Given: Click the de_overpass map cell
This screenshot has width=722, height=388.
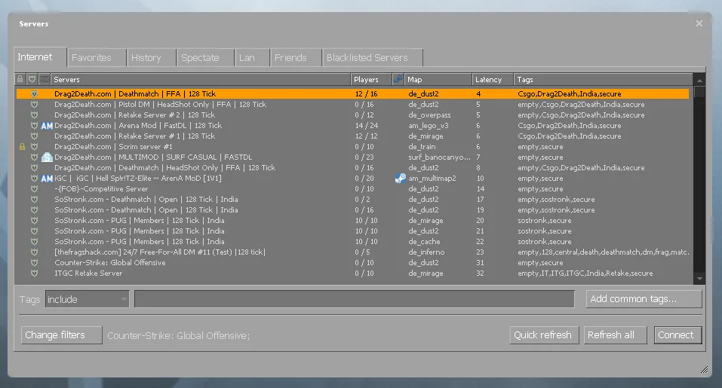Looking at the screenshot, I should 429,115.
